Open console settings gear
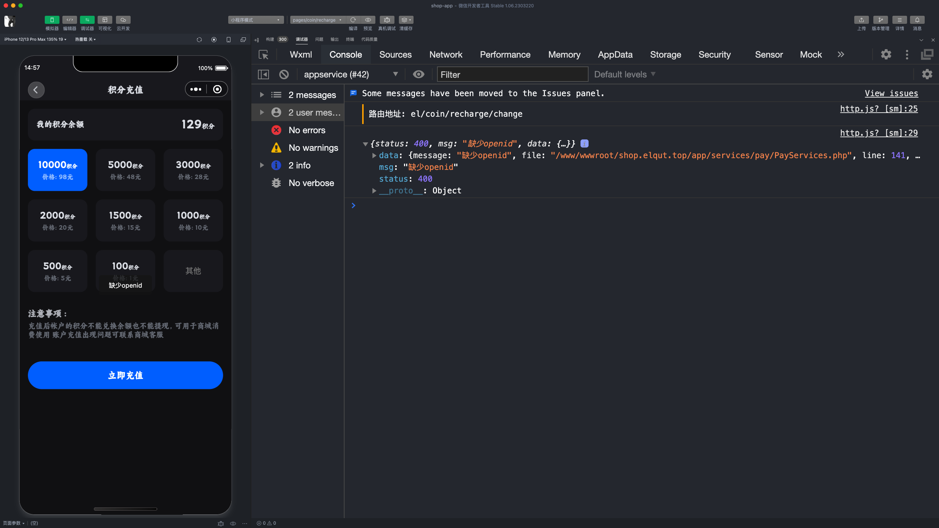 coord(927,74)
